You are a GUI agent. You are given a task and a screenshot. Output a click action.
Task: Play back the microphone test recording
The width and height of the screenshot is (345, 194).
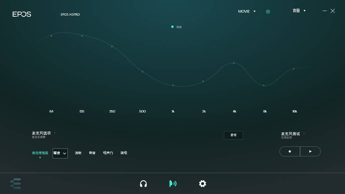[310, 151]
